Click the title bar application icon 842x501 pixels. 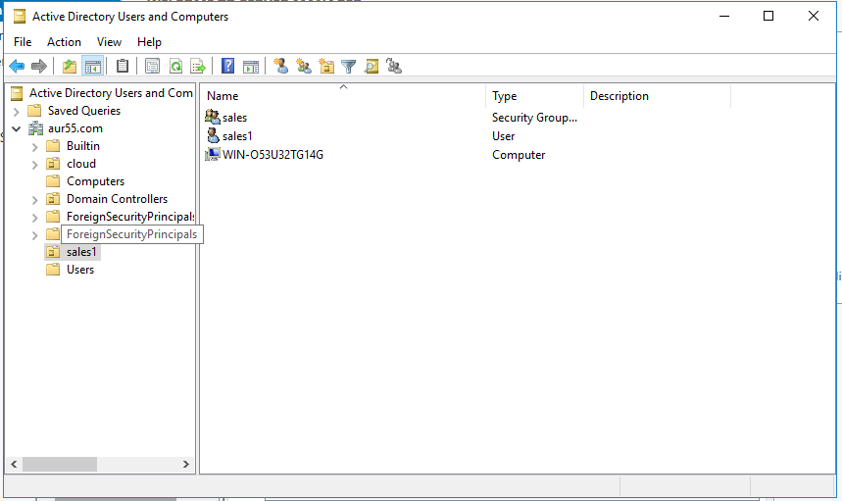[x=20, y=17]
